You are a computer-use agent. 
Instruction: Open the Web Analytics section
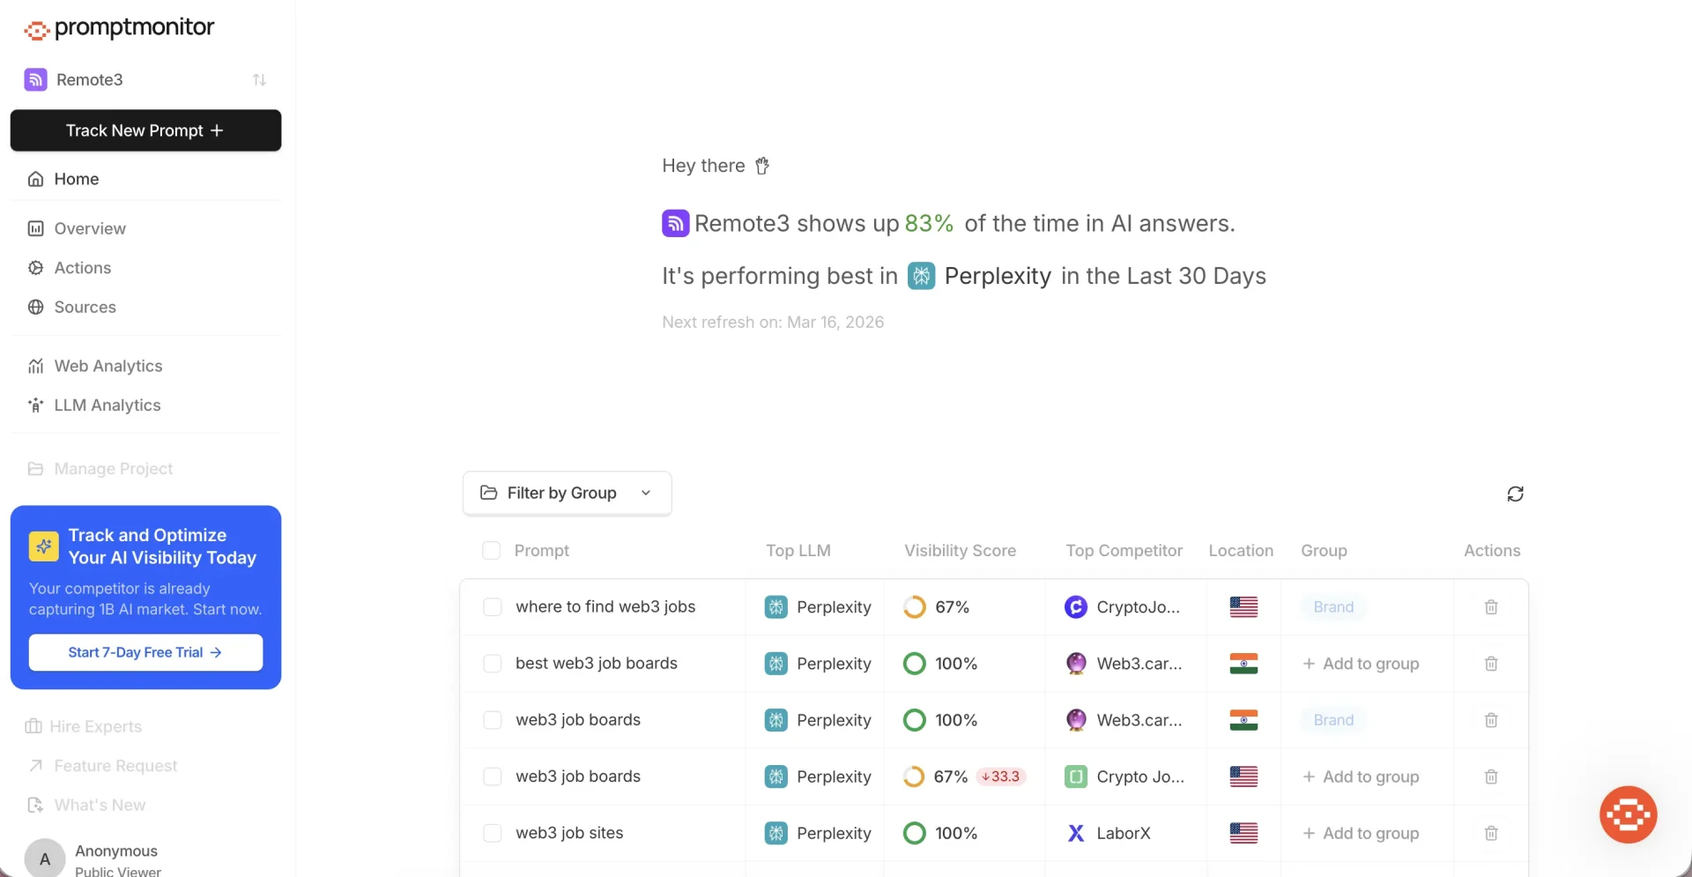(x=108, y=365)
